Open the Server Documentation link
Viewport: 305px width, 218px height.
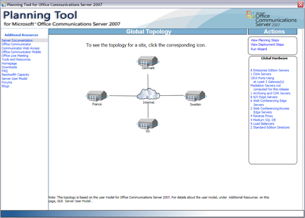pos(17,41)
